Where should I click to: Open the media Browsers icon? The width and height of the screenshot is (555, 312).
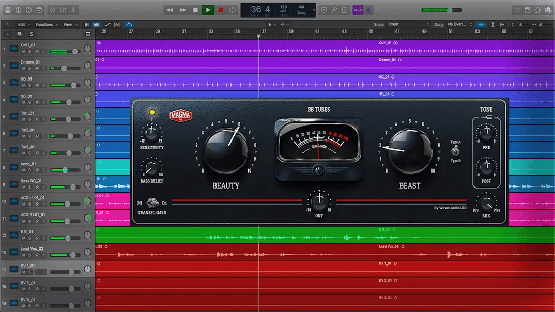[548, 10]
